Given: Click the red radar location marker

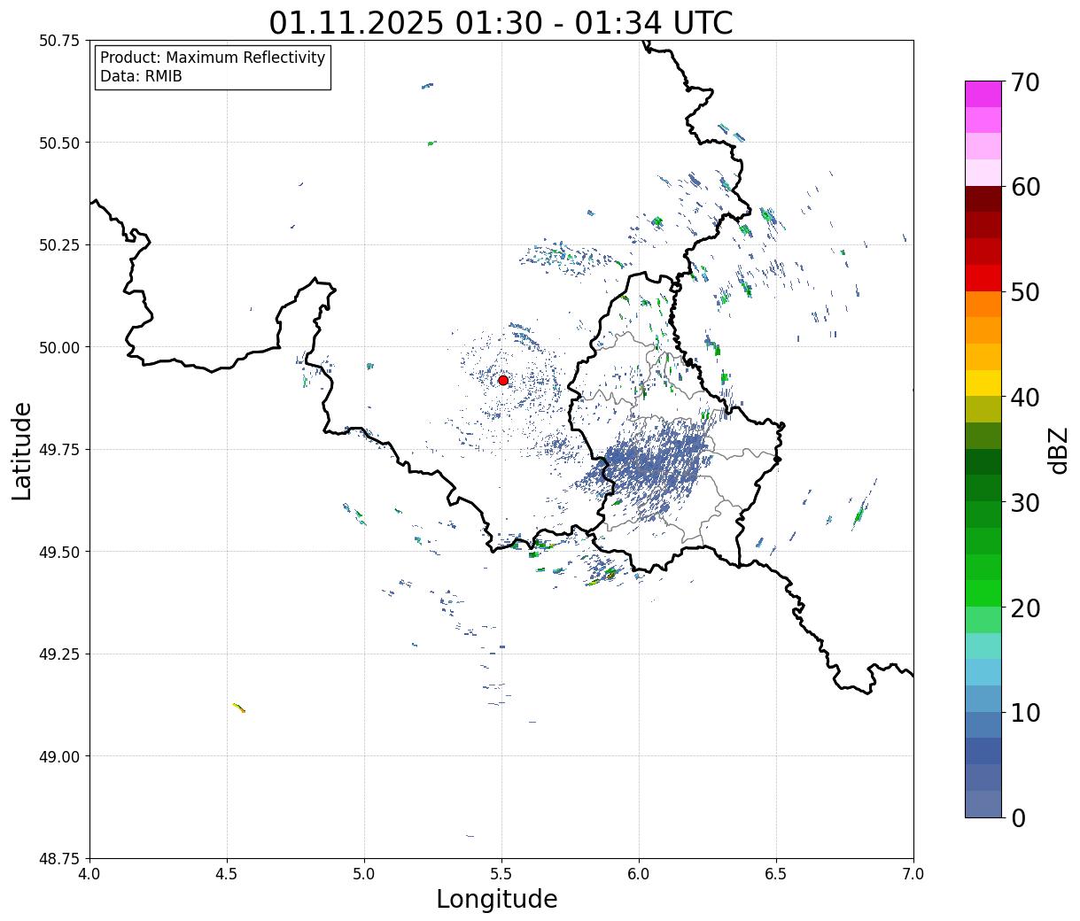Looking at the screenshot, I should coord(503,380).
